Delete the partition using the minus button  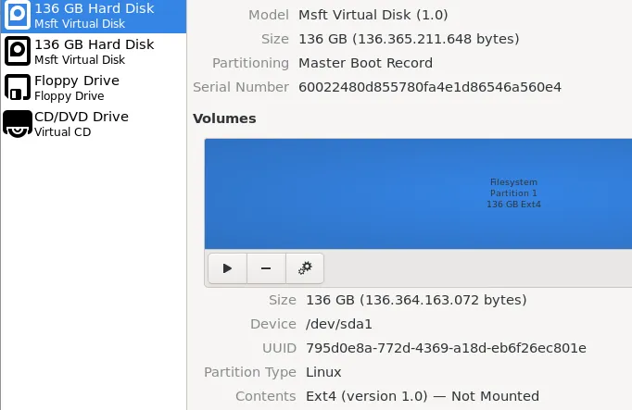coord(266,268)
